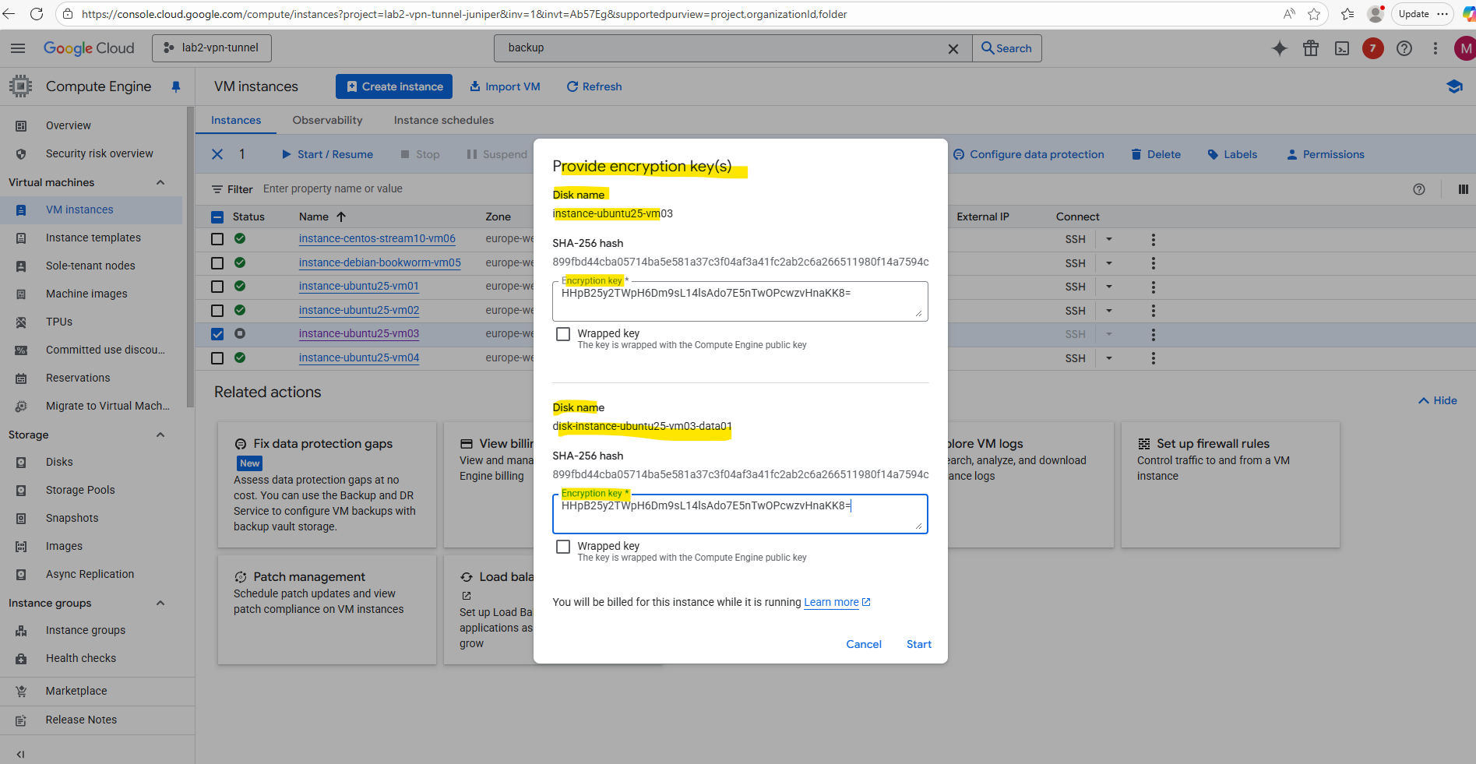Select the instance-ubuntu25-vm04 row checkbox
This screenshot has width=1476, height=764.
point(217,358)
